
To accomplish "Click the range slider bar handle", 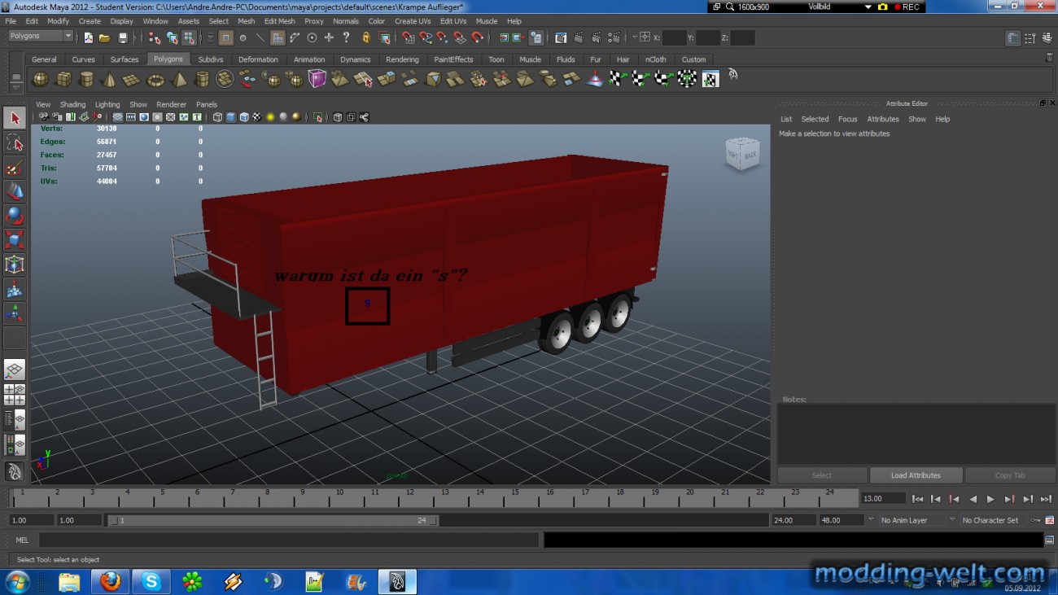I will click(x=273, y=520).
